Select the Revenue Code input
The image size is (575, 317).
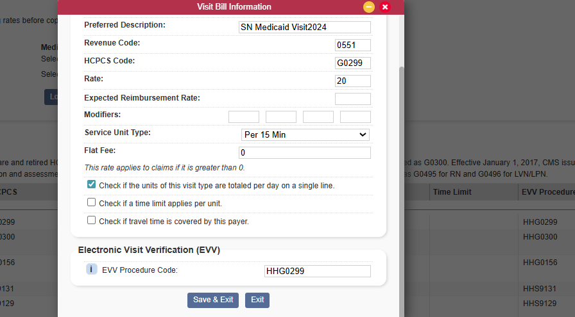(353, 45)
